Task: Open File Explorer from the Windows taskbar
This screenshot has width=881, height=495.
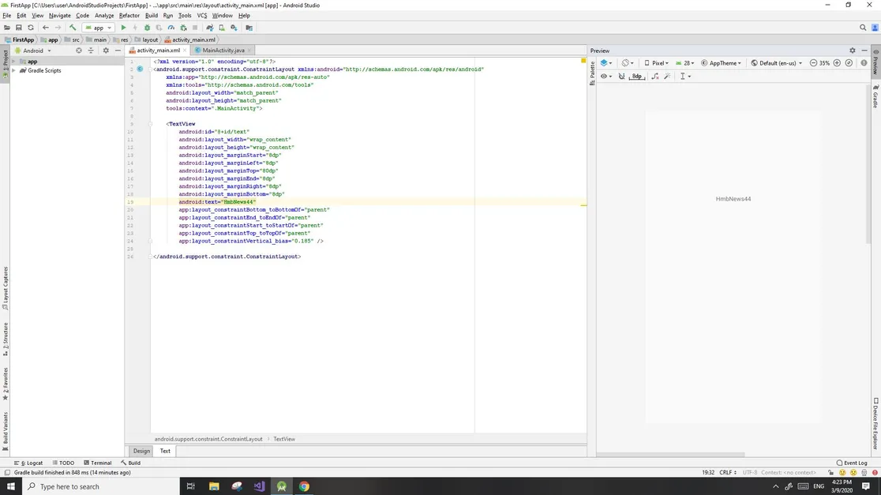Action: coord(213,486)
